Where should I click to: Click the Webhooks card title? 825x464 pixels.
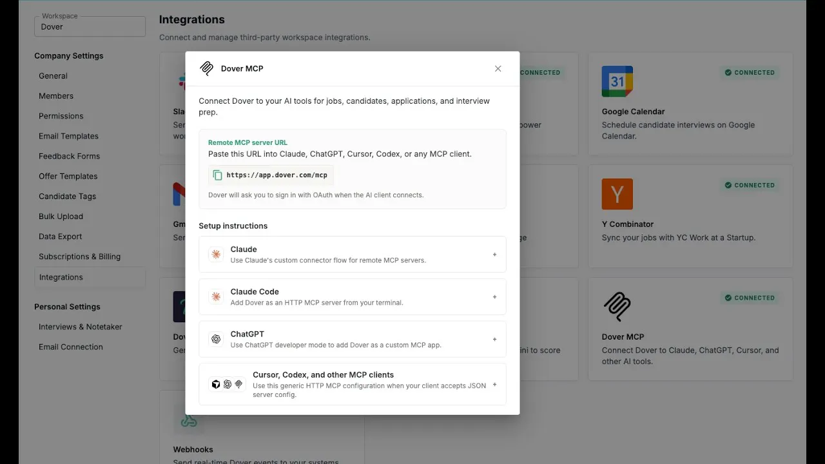click(x=193, y=450)
